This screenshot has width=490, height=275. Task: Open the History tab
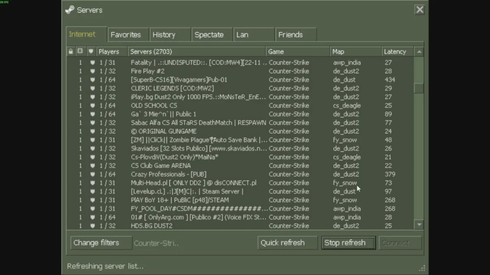(x=170, y=34)
